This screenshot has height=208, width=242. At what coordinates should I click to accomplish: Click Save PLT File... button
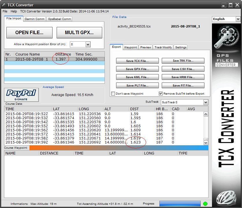click(137, 85)
